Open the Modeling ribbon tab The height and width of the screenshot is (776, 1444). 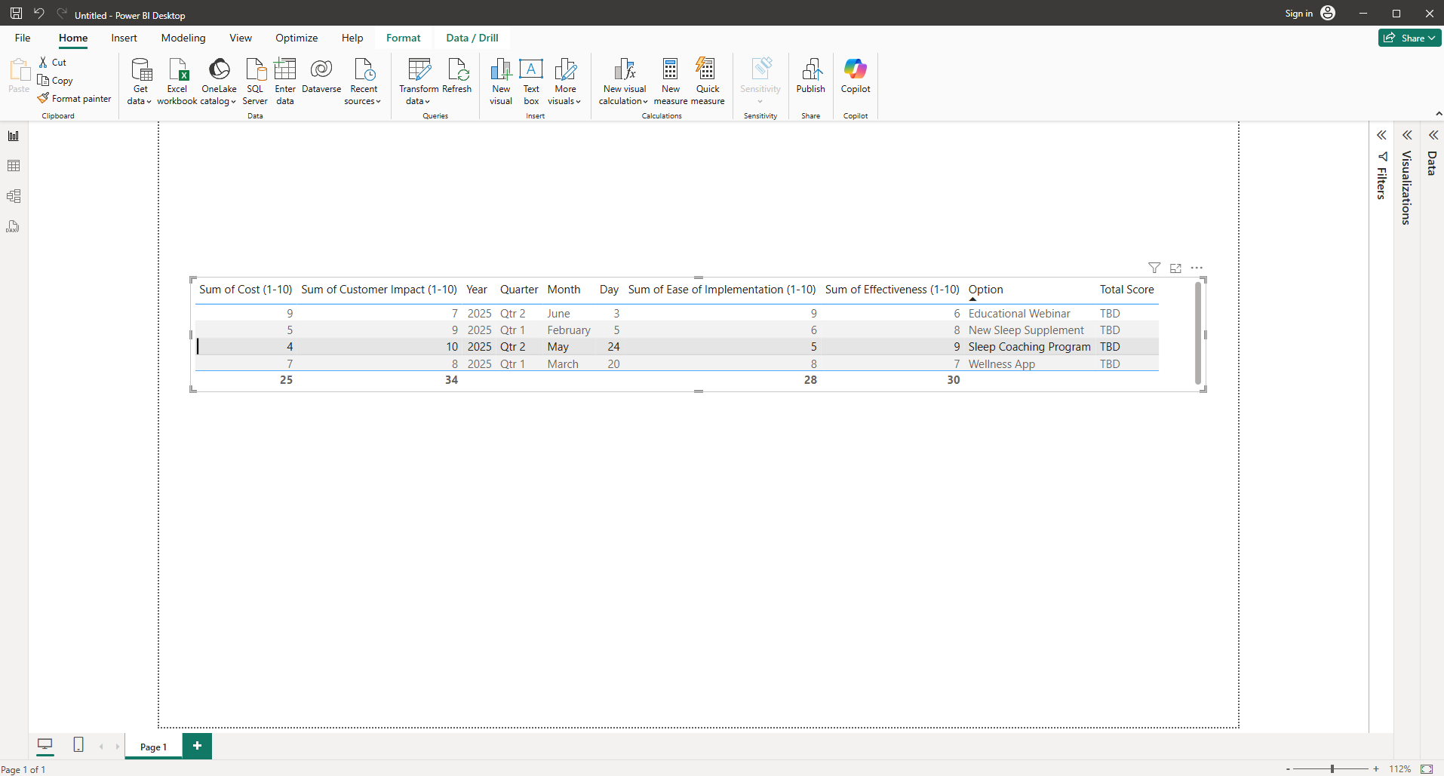pos(183,38)
